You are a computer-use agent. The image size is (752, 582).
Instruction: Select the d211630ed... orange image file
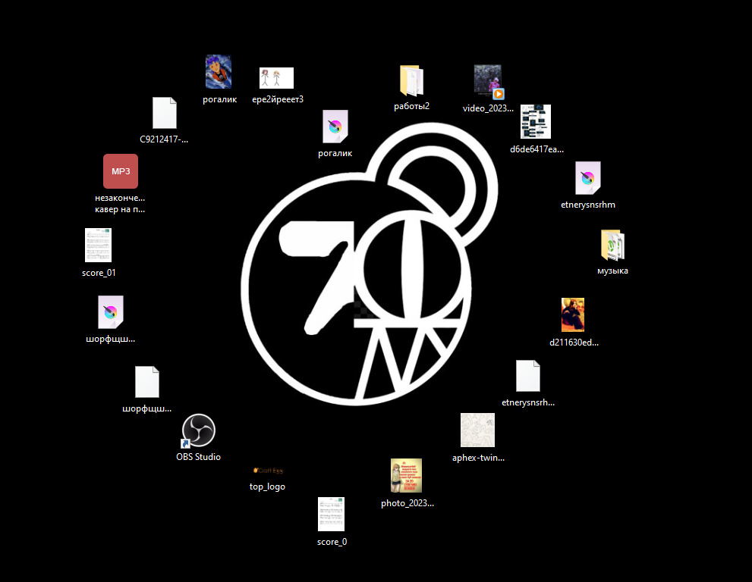573,314
